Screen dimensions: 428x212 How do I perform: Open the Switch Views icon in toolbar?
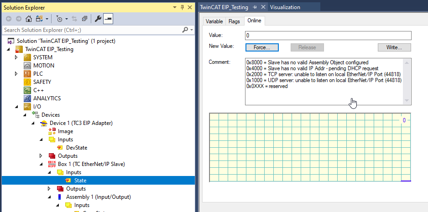tap(39, 19)
